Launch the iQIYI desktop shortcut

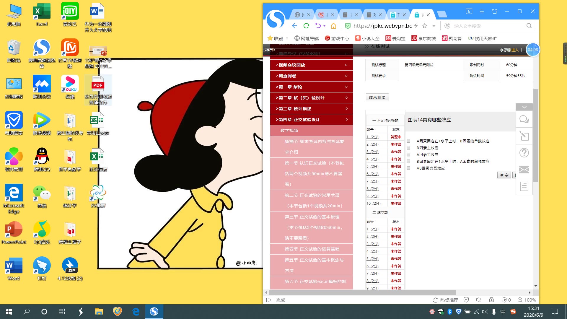(70, 15)
